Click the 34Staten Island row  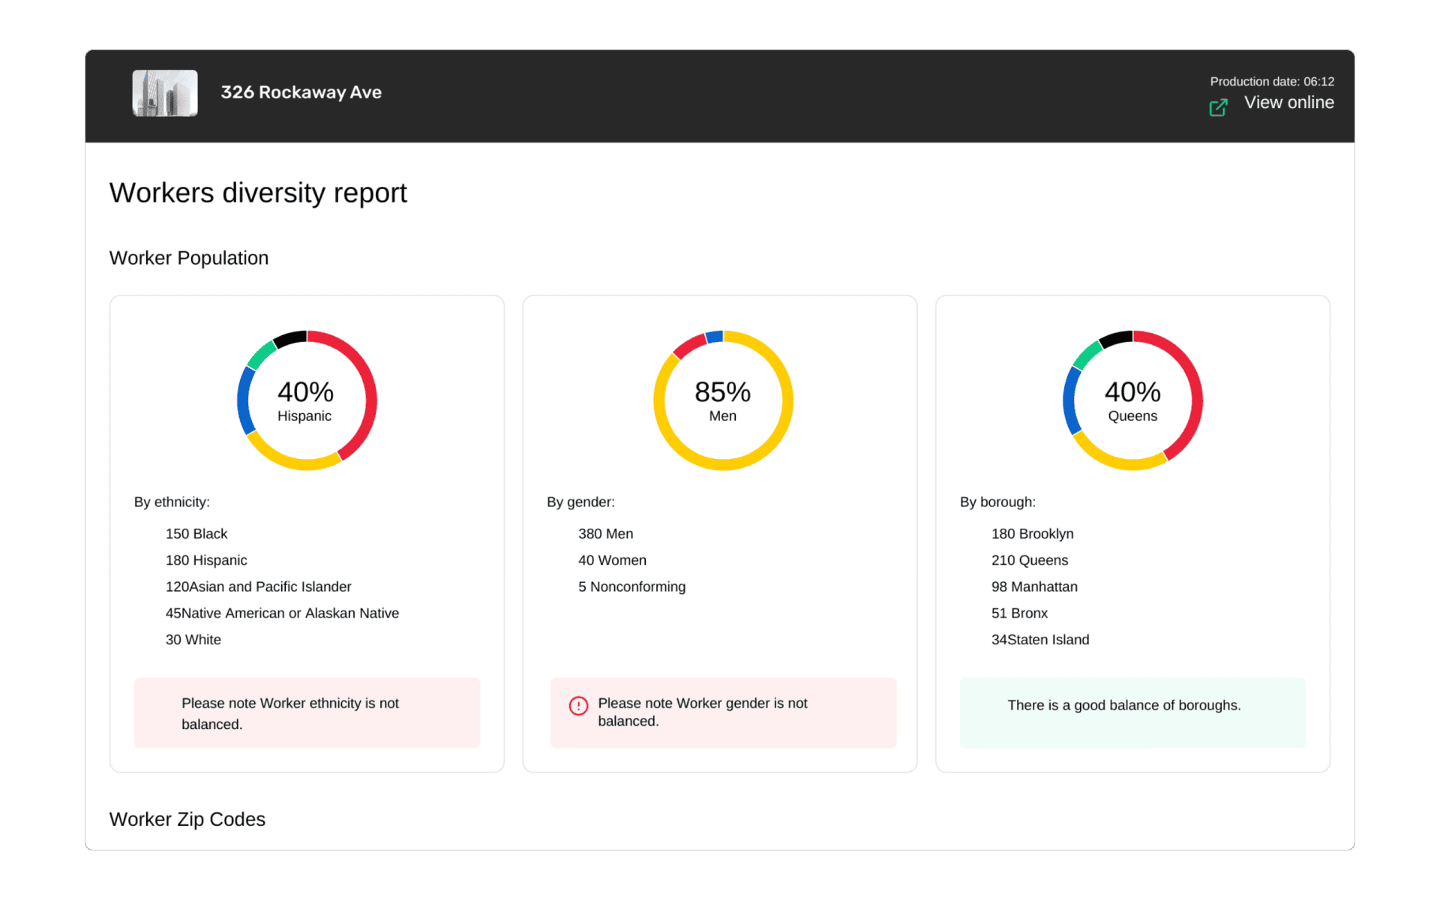tap(1040, 640)
